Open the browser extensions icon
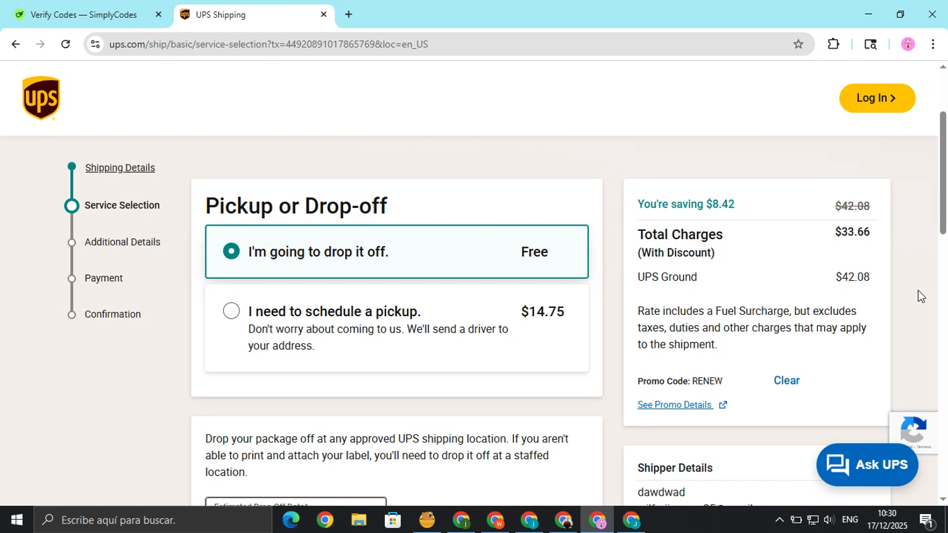This screenshot has width=948, height=533. [834, 44]
